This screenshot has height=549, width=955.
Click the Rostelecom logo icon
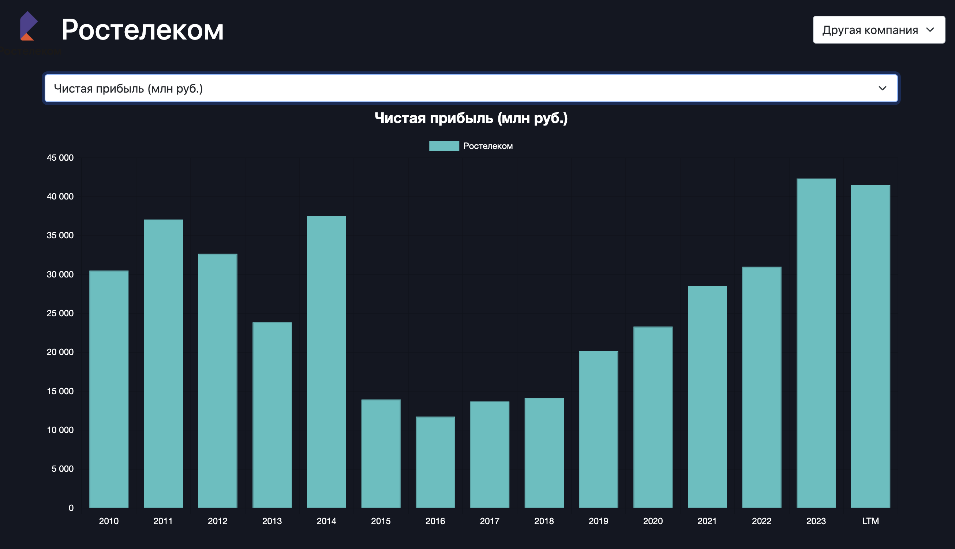(x=29, y=26)
